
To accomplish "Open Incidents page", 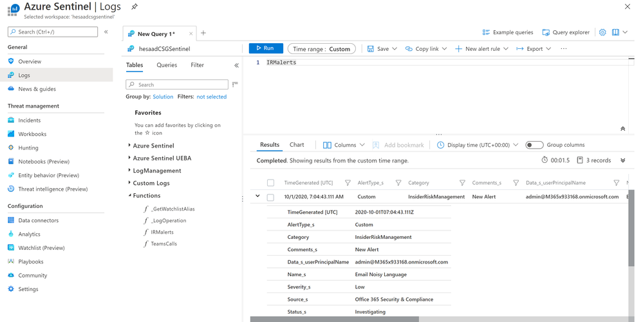I will pyautogui.click(x=29, y=120).
